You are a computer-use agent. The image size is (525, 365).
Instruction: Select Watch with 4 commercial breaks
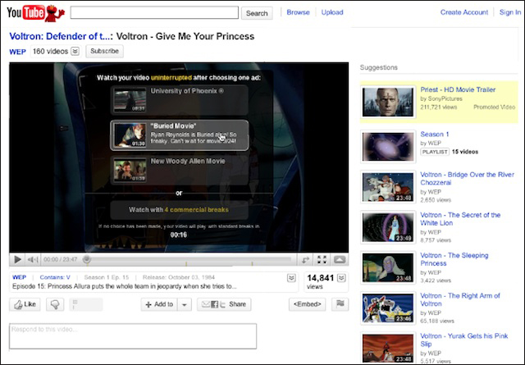179,210
